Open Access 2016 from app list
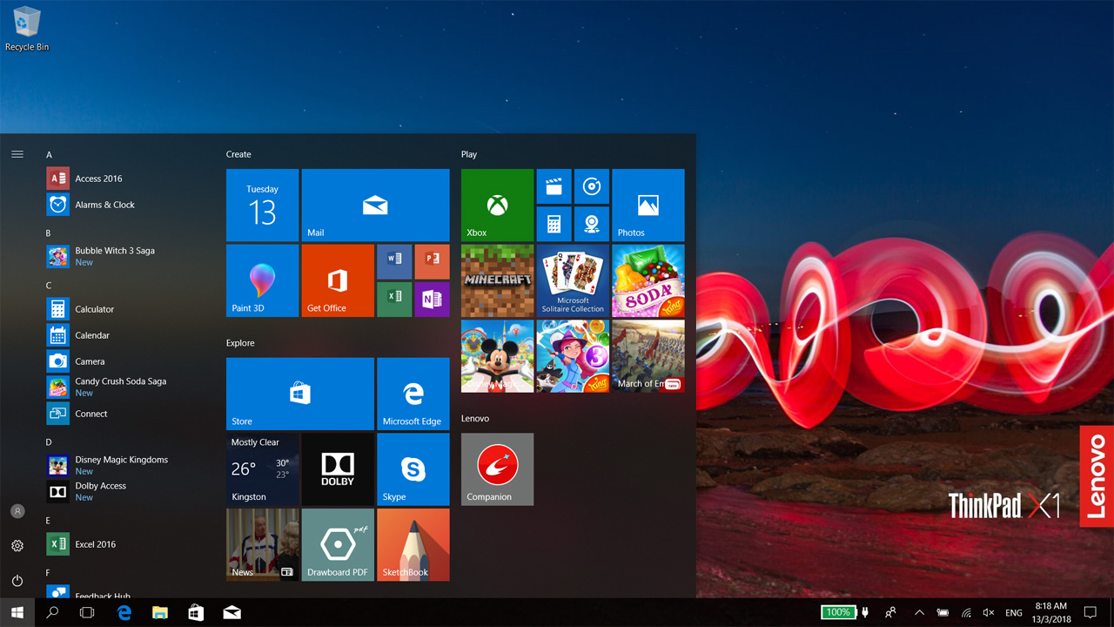Screen dimensions: 1114x627 [98, 179]
